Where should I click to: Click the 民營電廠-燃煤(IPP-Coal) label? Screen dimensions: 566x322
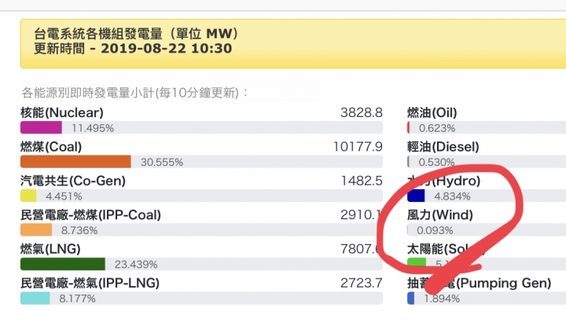tap(90, 215)
